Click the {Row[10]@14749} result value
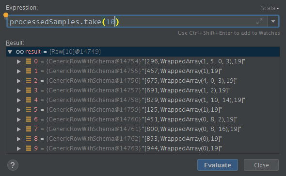 pos(75,52)
